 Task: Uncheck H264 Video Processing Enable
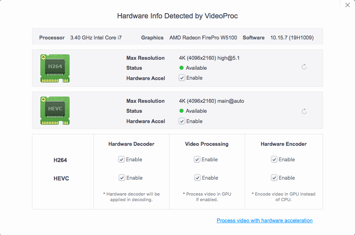click(197, 159)
